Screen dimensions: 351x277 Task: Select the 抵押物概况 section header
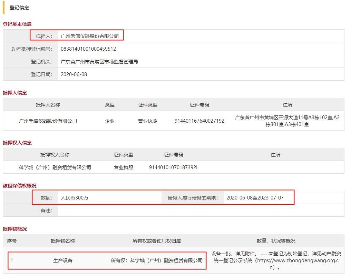pyautogui.click(x=14, y=228)
